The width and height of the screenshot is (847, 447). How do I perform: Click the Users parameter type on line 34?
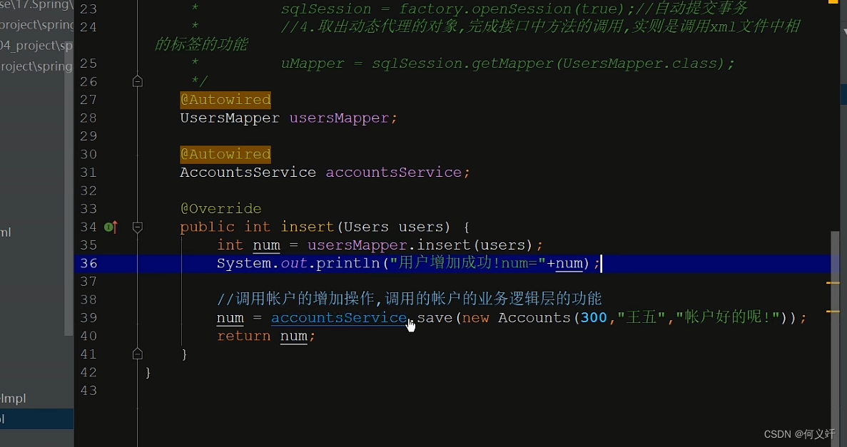pos(365,227)
